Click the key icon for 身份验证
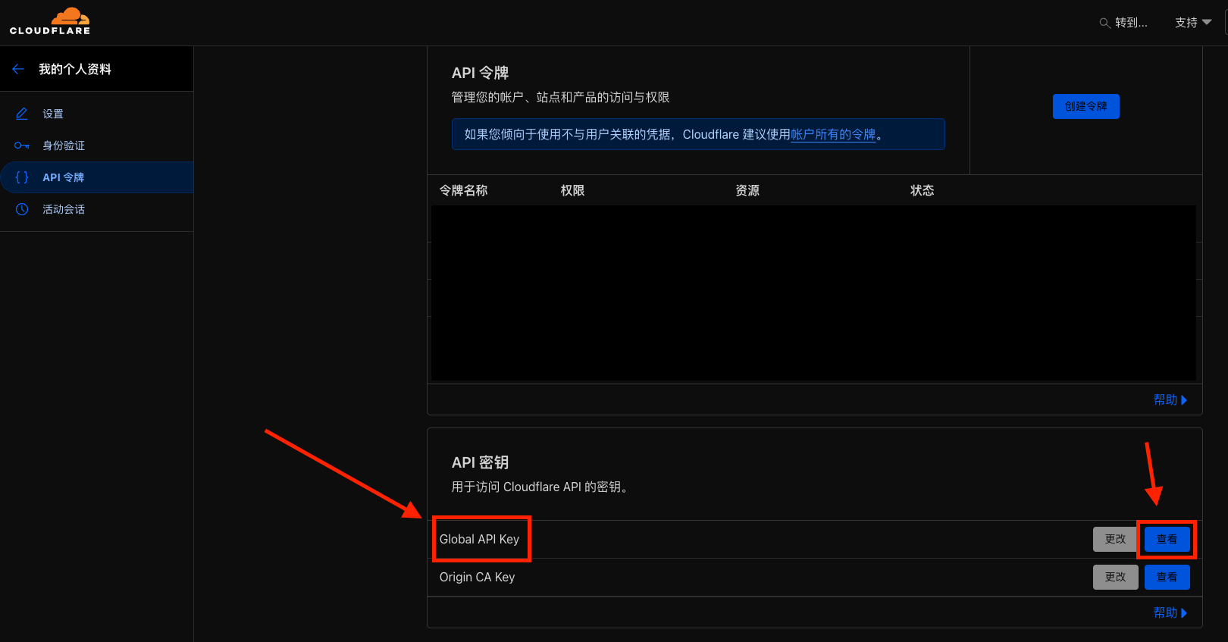Image resolution: width=1228 pixels, height=642 pixels. pyautogui.click(x=22, y=146)
